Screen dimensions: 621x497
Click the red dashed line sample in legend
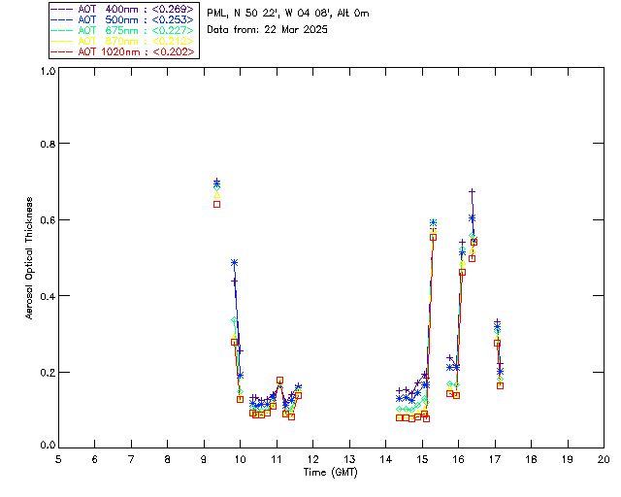(x=62, y=51)
